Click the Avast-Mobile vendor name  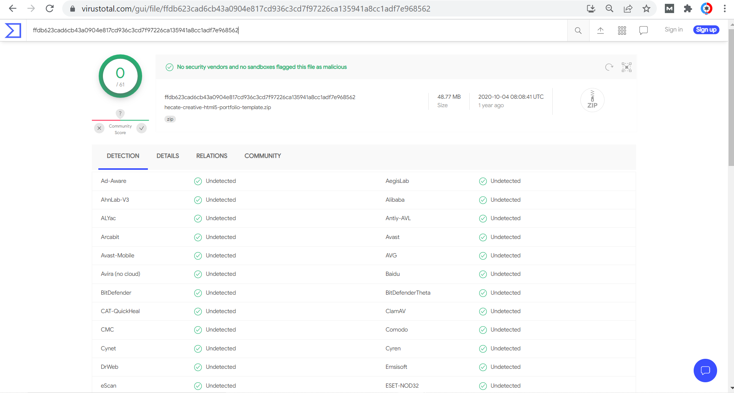click(118, 255)
